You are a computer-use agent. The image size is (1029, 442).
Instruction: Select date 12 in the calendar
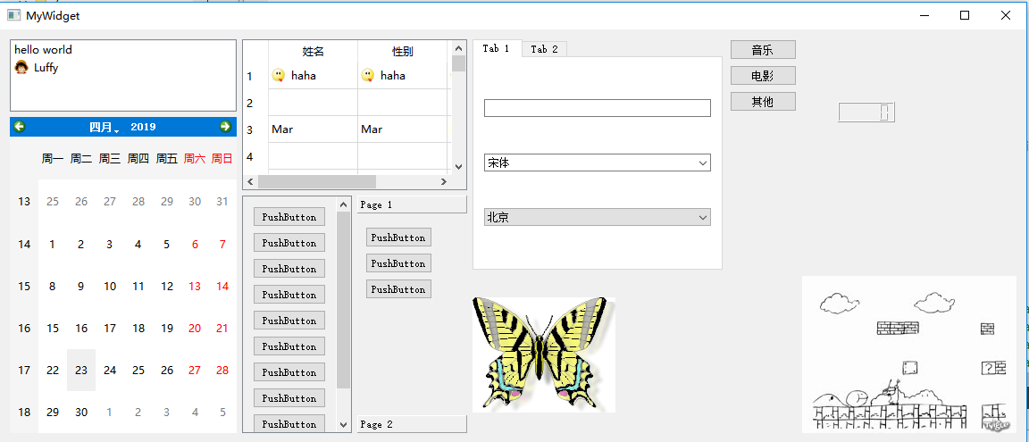click(x=167, y=286)
